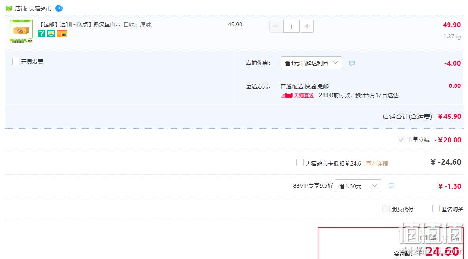This screenshot has width=468, height=259.
Task: Click the Tmall Supermarket store icon
Action: pos(9,9)
